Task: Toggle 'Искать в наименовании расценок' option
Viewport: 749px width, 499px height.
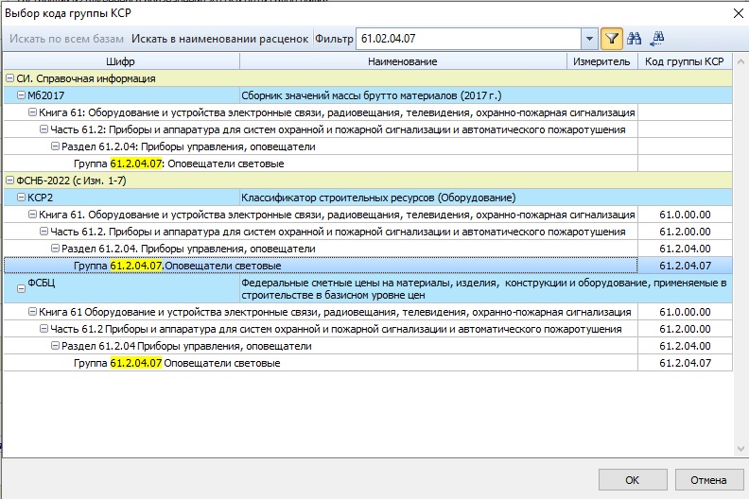Action: [219, 39]
